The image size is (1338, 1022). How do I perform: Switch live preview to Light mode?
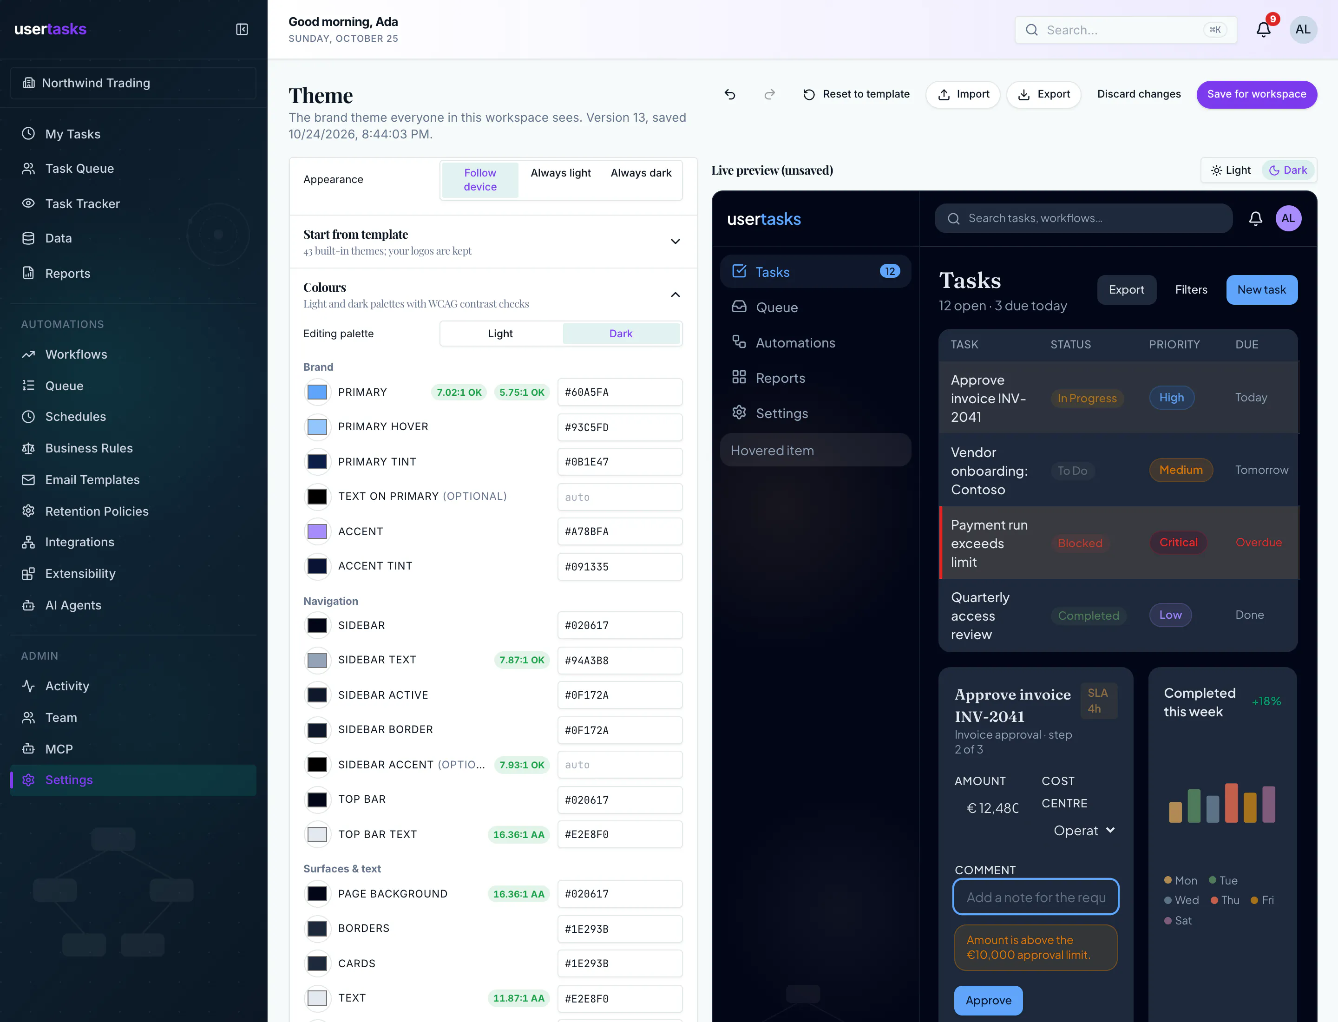click(1231, 170)
